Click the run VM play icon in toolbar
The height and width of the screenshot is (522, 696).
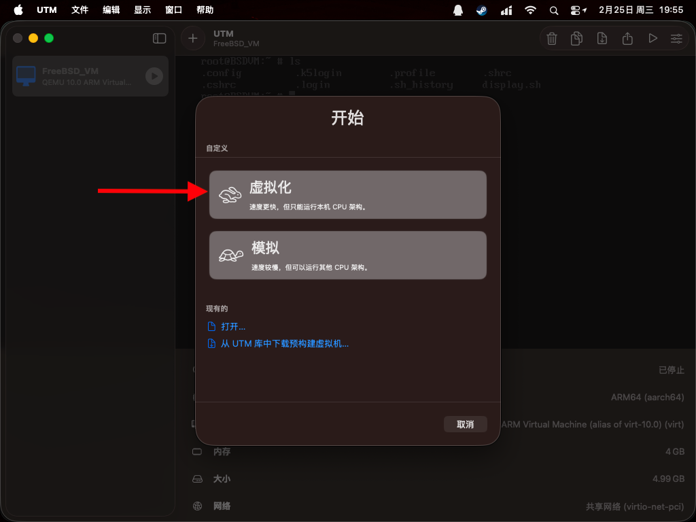pos(652,39)
